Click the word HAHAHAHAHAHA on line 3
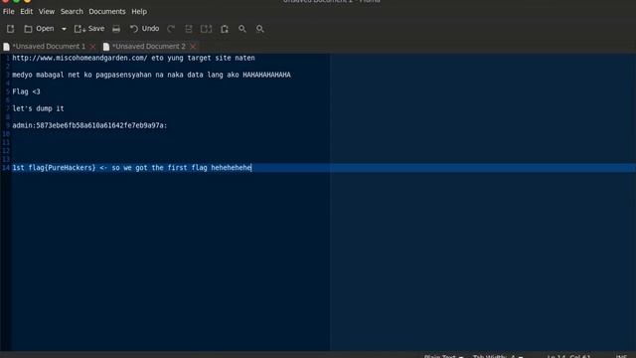 tap(266, 76)
